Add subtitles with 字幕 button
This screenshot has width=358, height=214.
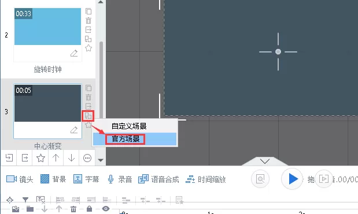(86, 179)
